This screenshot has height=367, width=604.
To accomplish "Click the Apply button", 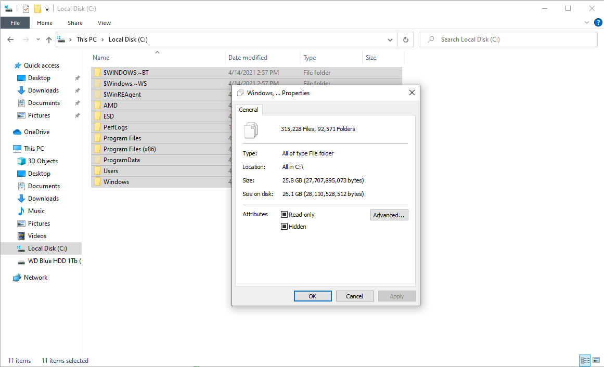I will coord(397,296).
